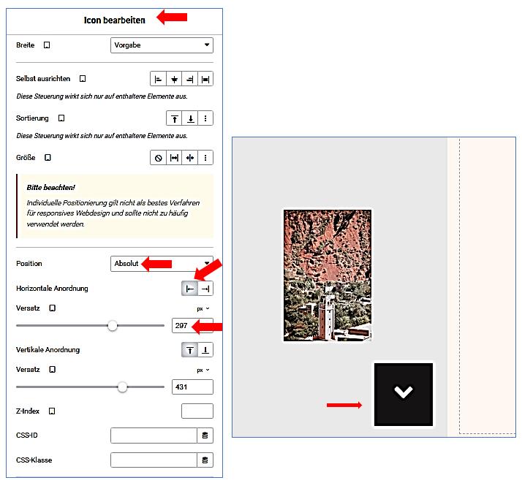
Task: Click into the Z-Index input field
Action: pos(197,411)
